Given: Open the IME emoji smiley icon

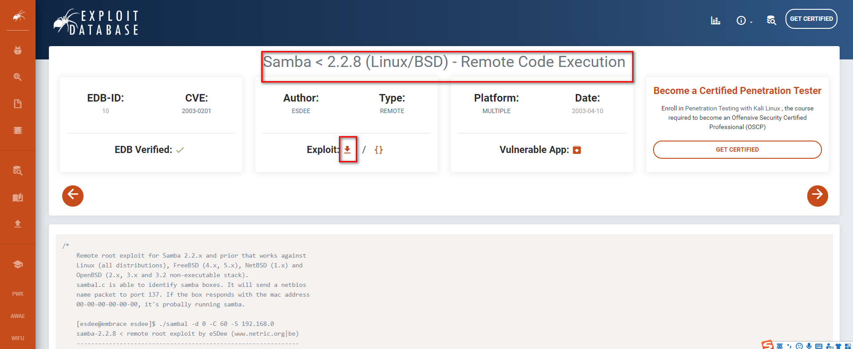Looking at the screenshot, I should pyautogui.click(x=799, y=346).
